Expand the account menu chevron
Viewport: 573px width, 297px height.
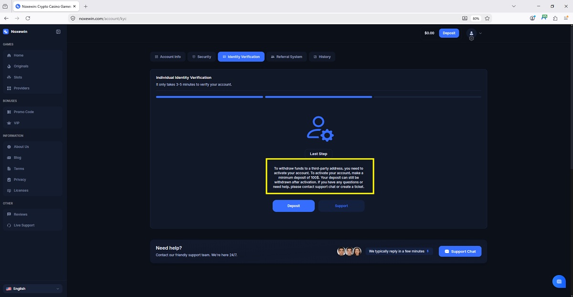tap(480, 33)
